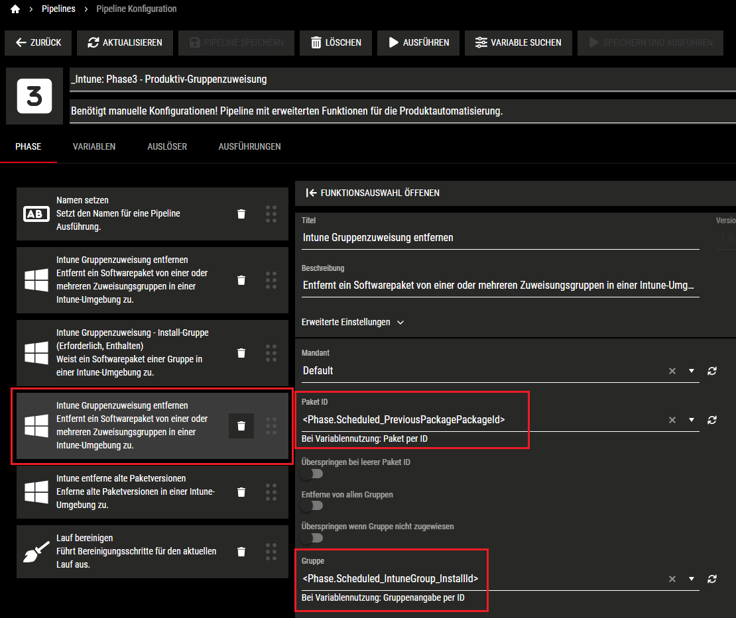Click trash icon on 'Lauf bereinigen' step
The image size is (736, 618).
[241, 551]
